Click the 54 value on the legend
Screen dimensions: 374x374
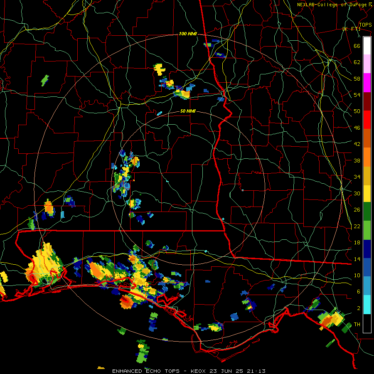357,95
